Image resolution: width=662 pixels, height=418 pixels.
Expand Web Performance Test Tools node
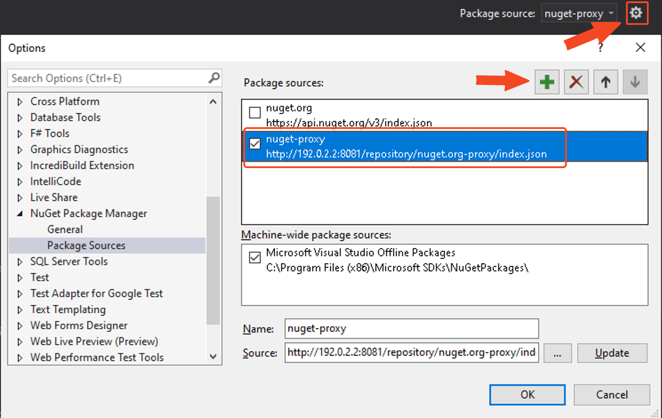click(x=20, y=358)
